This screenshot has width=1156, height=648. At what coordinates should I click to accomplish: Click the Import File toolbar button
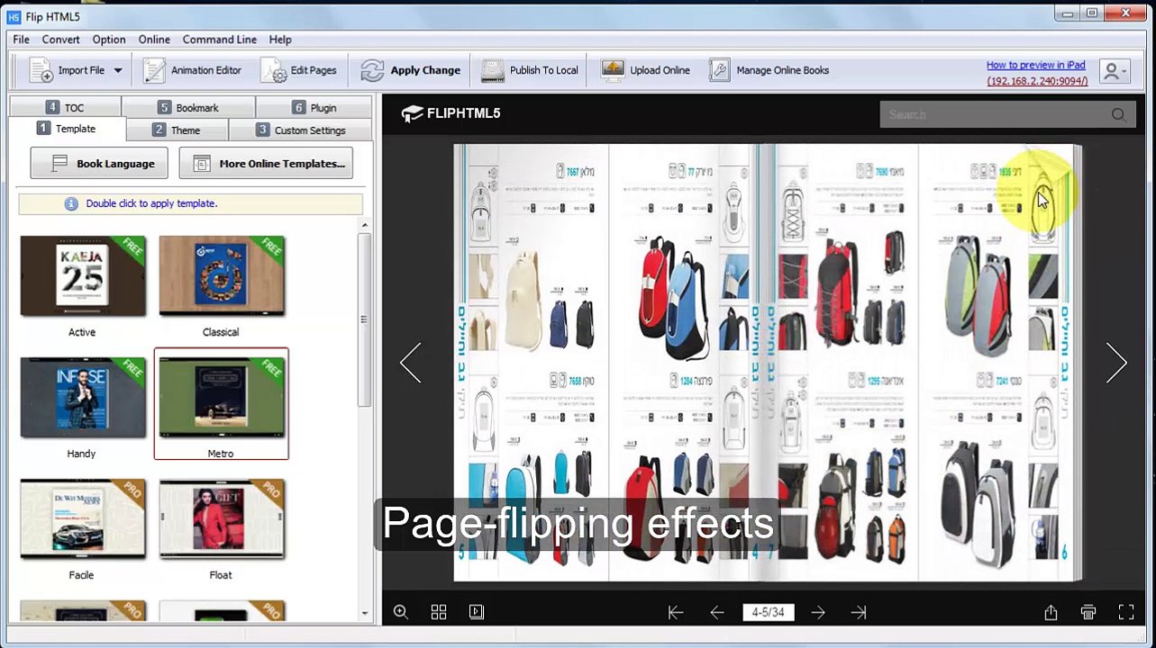tap(68, 70)
